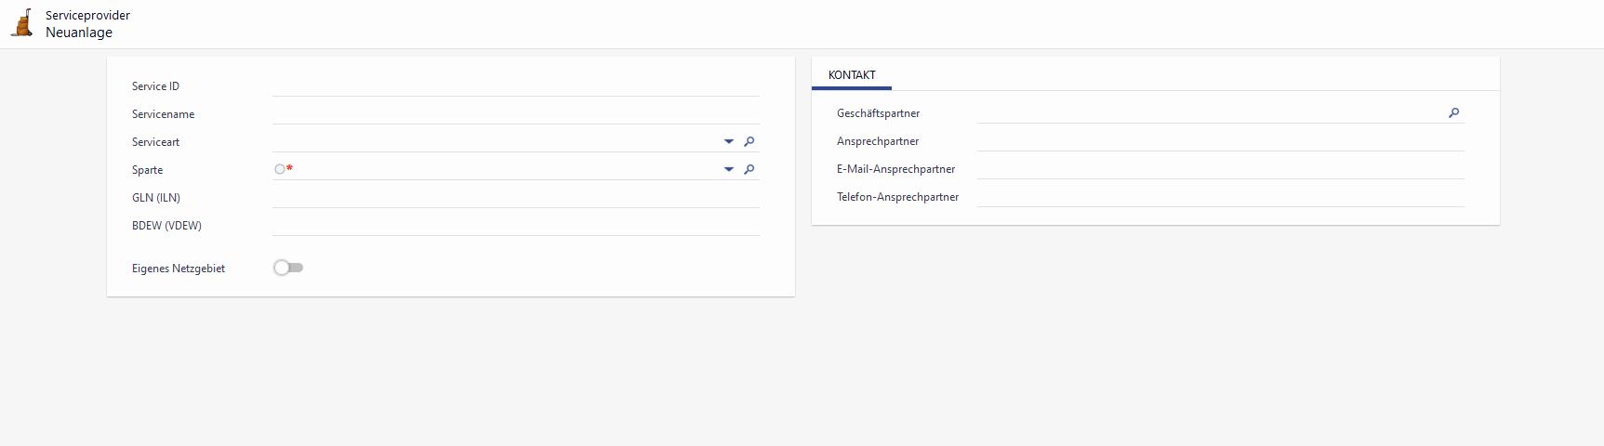Click the Ansprechpartner input field

(1220, 140)
